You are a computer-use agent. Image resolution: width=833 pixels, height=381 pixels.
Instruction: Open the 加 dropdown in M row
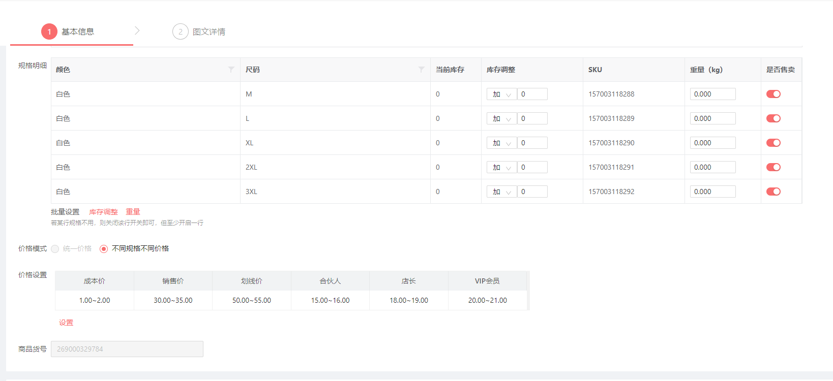pyautogui.click(x=501, y=94)
